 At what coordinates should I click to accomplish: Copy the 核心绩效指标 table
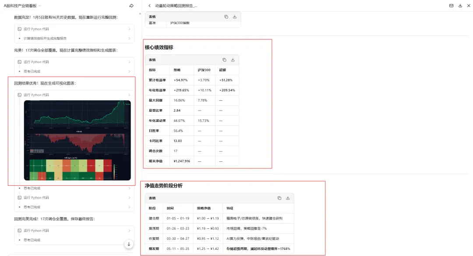click(224, 60)
